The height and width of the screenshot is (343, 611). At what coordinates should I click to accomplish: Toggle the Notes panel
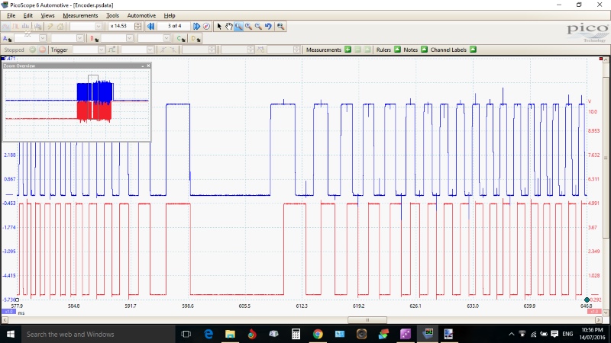point(425,50)
